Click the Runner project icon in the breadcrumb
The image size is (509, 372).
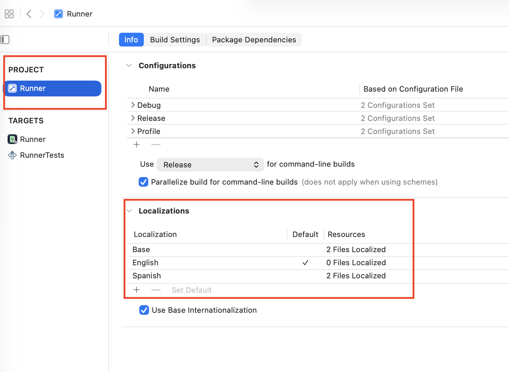point(58,14)
